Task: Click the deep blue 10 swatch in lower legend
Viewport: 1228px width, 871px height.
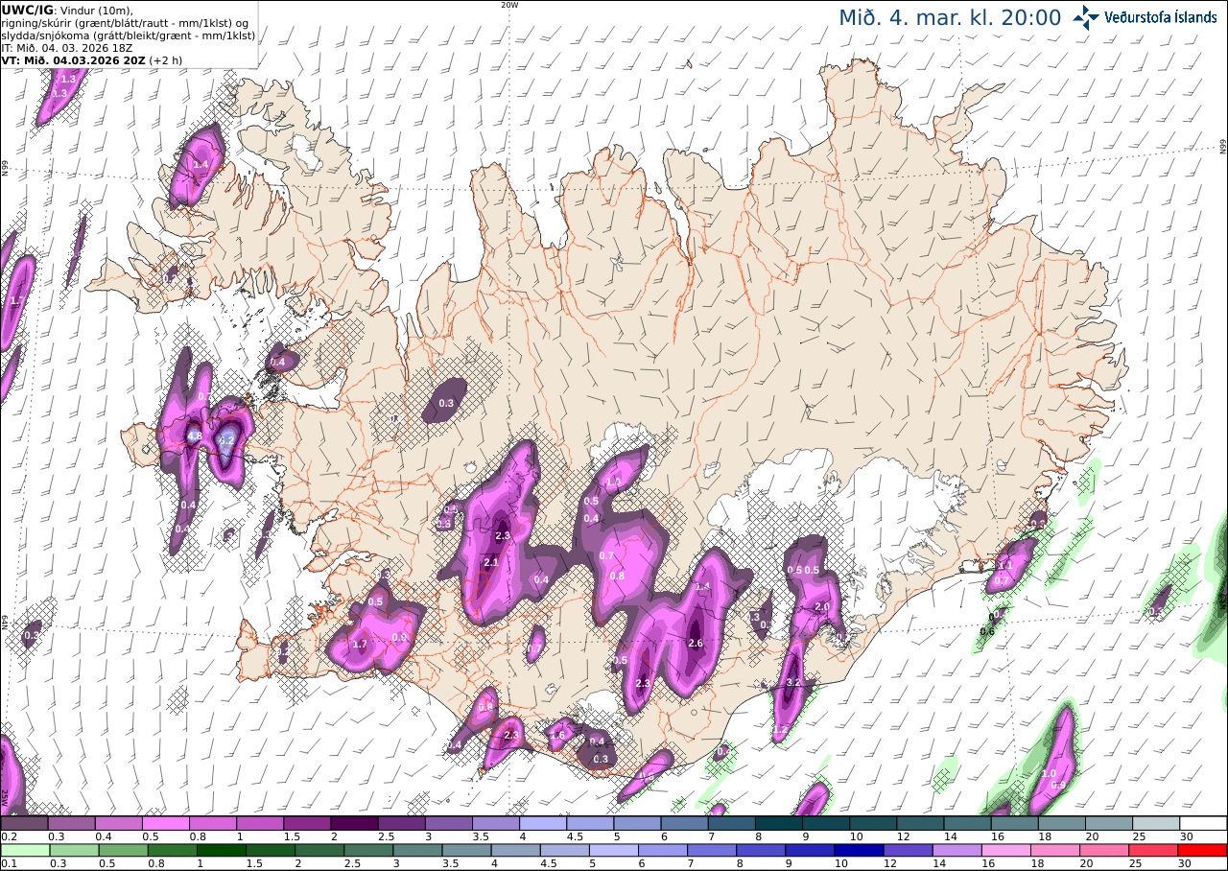Action: (x=861, y=850)
